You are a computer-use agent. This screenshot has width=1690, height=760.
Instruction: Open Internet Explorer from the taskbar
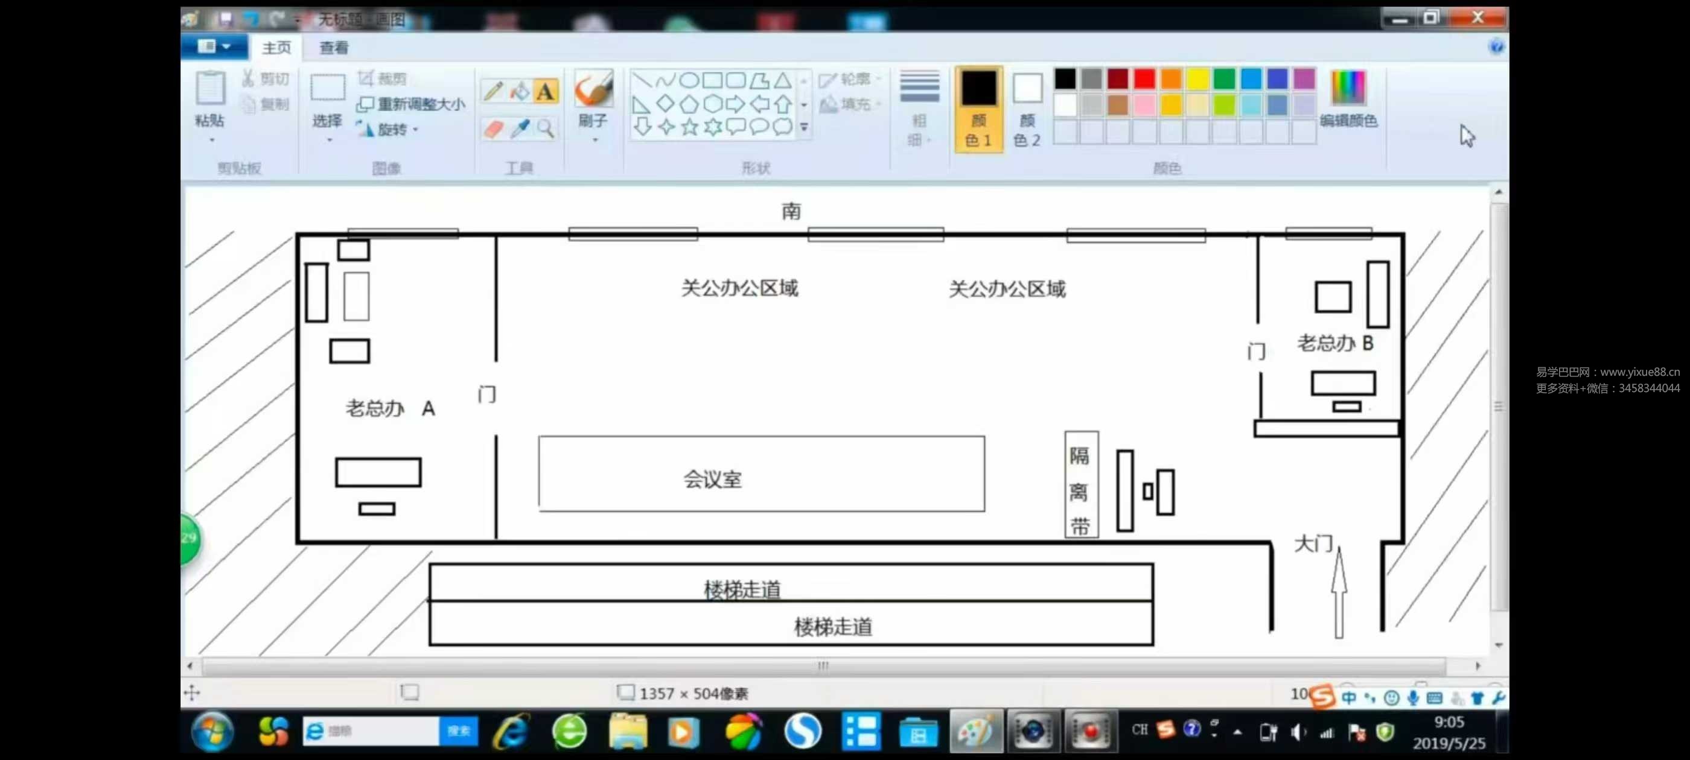(512, 730)
